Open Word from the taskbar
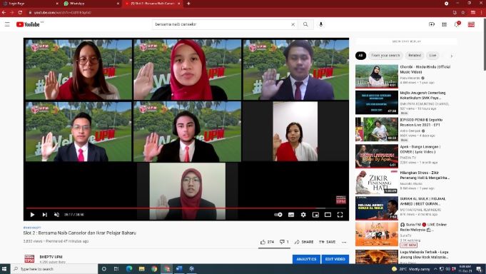Screen dimensions: 486x274 tap(179, 269)
